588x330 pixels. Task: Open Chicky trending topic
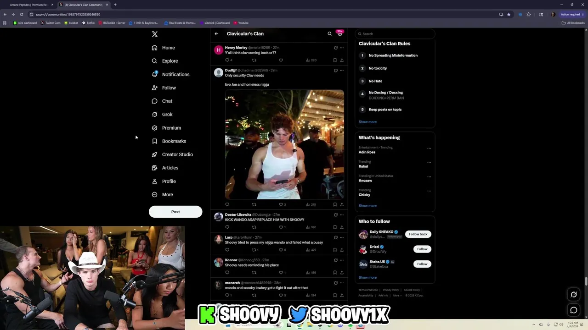364,195
